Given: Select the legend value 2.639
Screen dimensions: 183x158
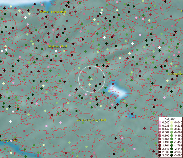Looking at the screenshot, I should pyautogui.click(x=166, y=152).
